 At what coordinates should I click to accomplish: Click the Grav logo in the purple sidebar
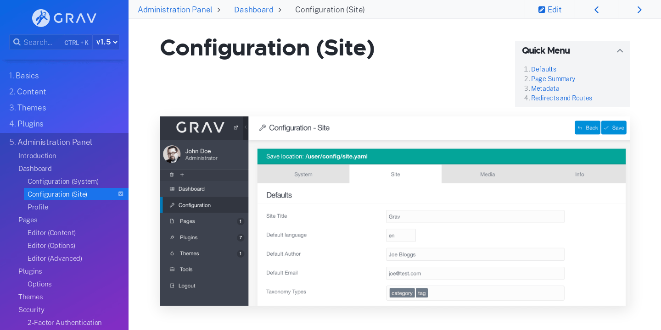64,18
